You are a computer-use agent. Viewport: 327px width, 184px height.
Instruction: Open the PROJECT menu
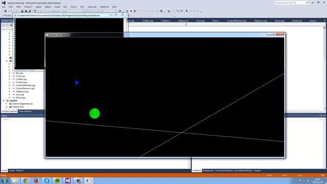pos(29,7)
